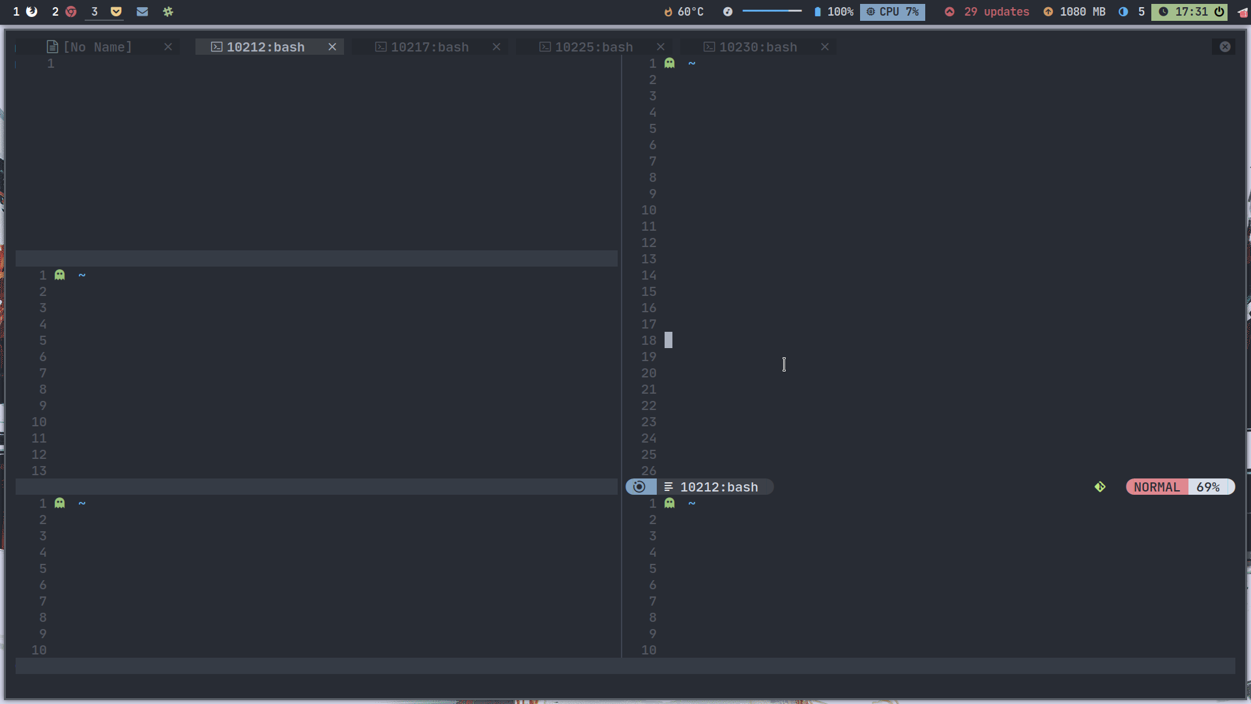Toggle the contrast indicator showing 5
1251x704 pixels.
point(1130,12)
